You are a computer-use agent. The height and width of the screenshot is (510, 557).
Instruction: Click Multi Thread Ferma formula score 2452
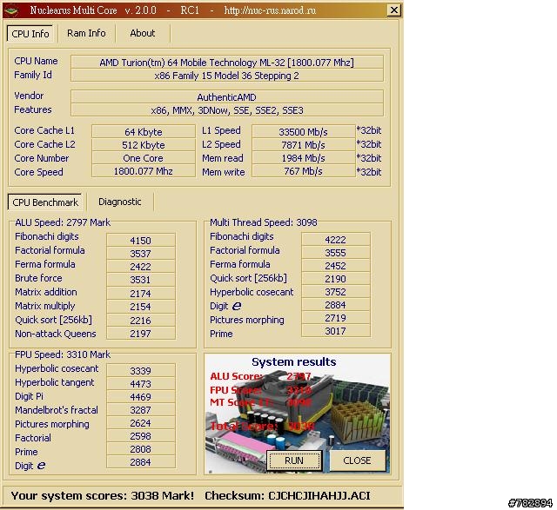click(x=336, y=266)
